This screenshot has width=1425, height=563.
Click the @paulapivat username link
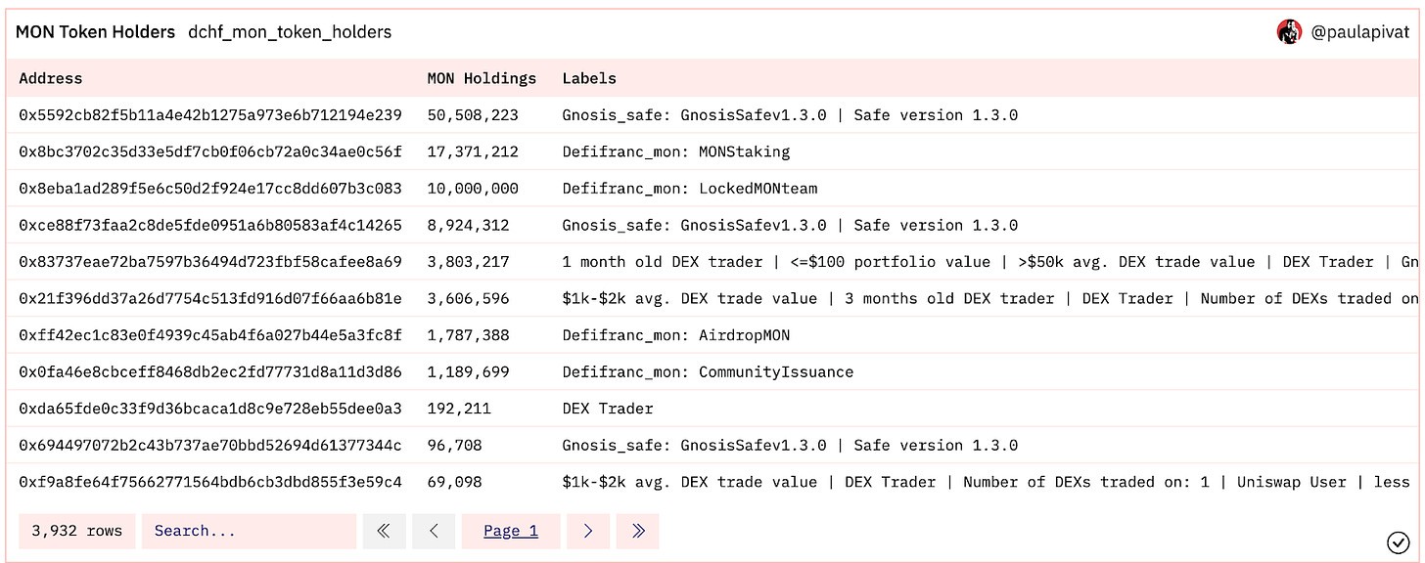[1364, 31]
